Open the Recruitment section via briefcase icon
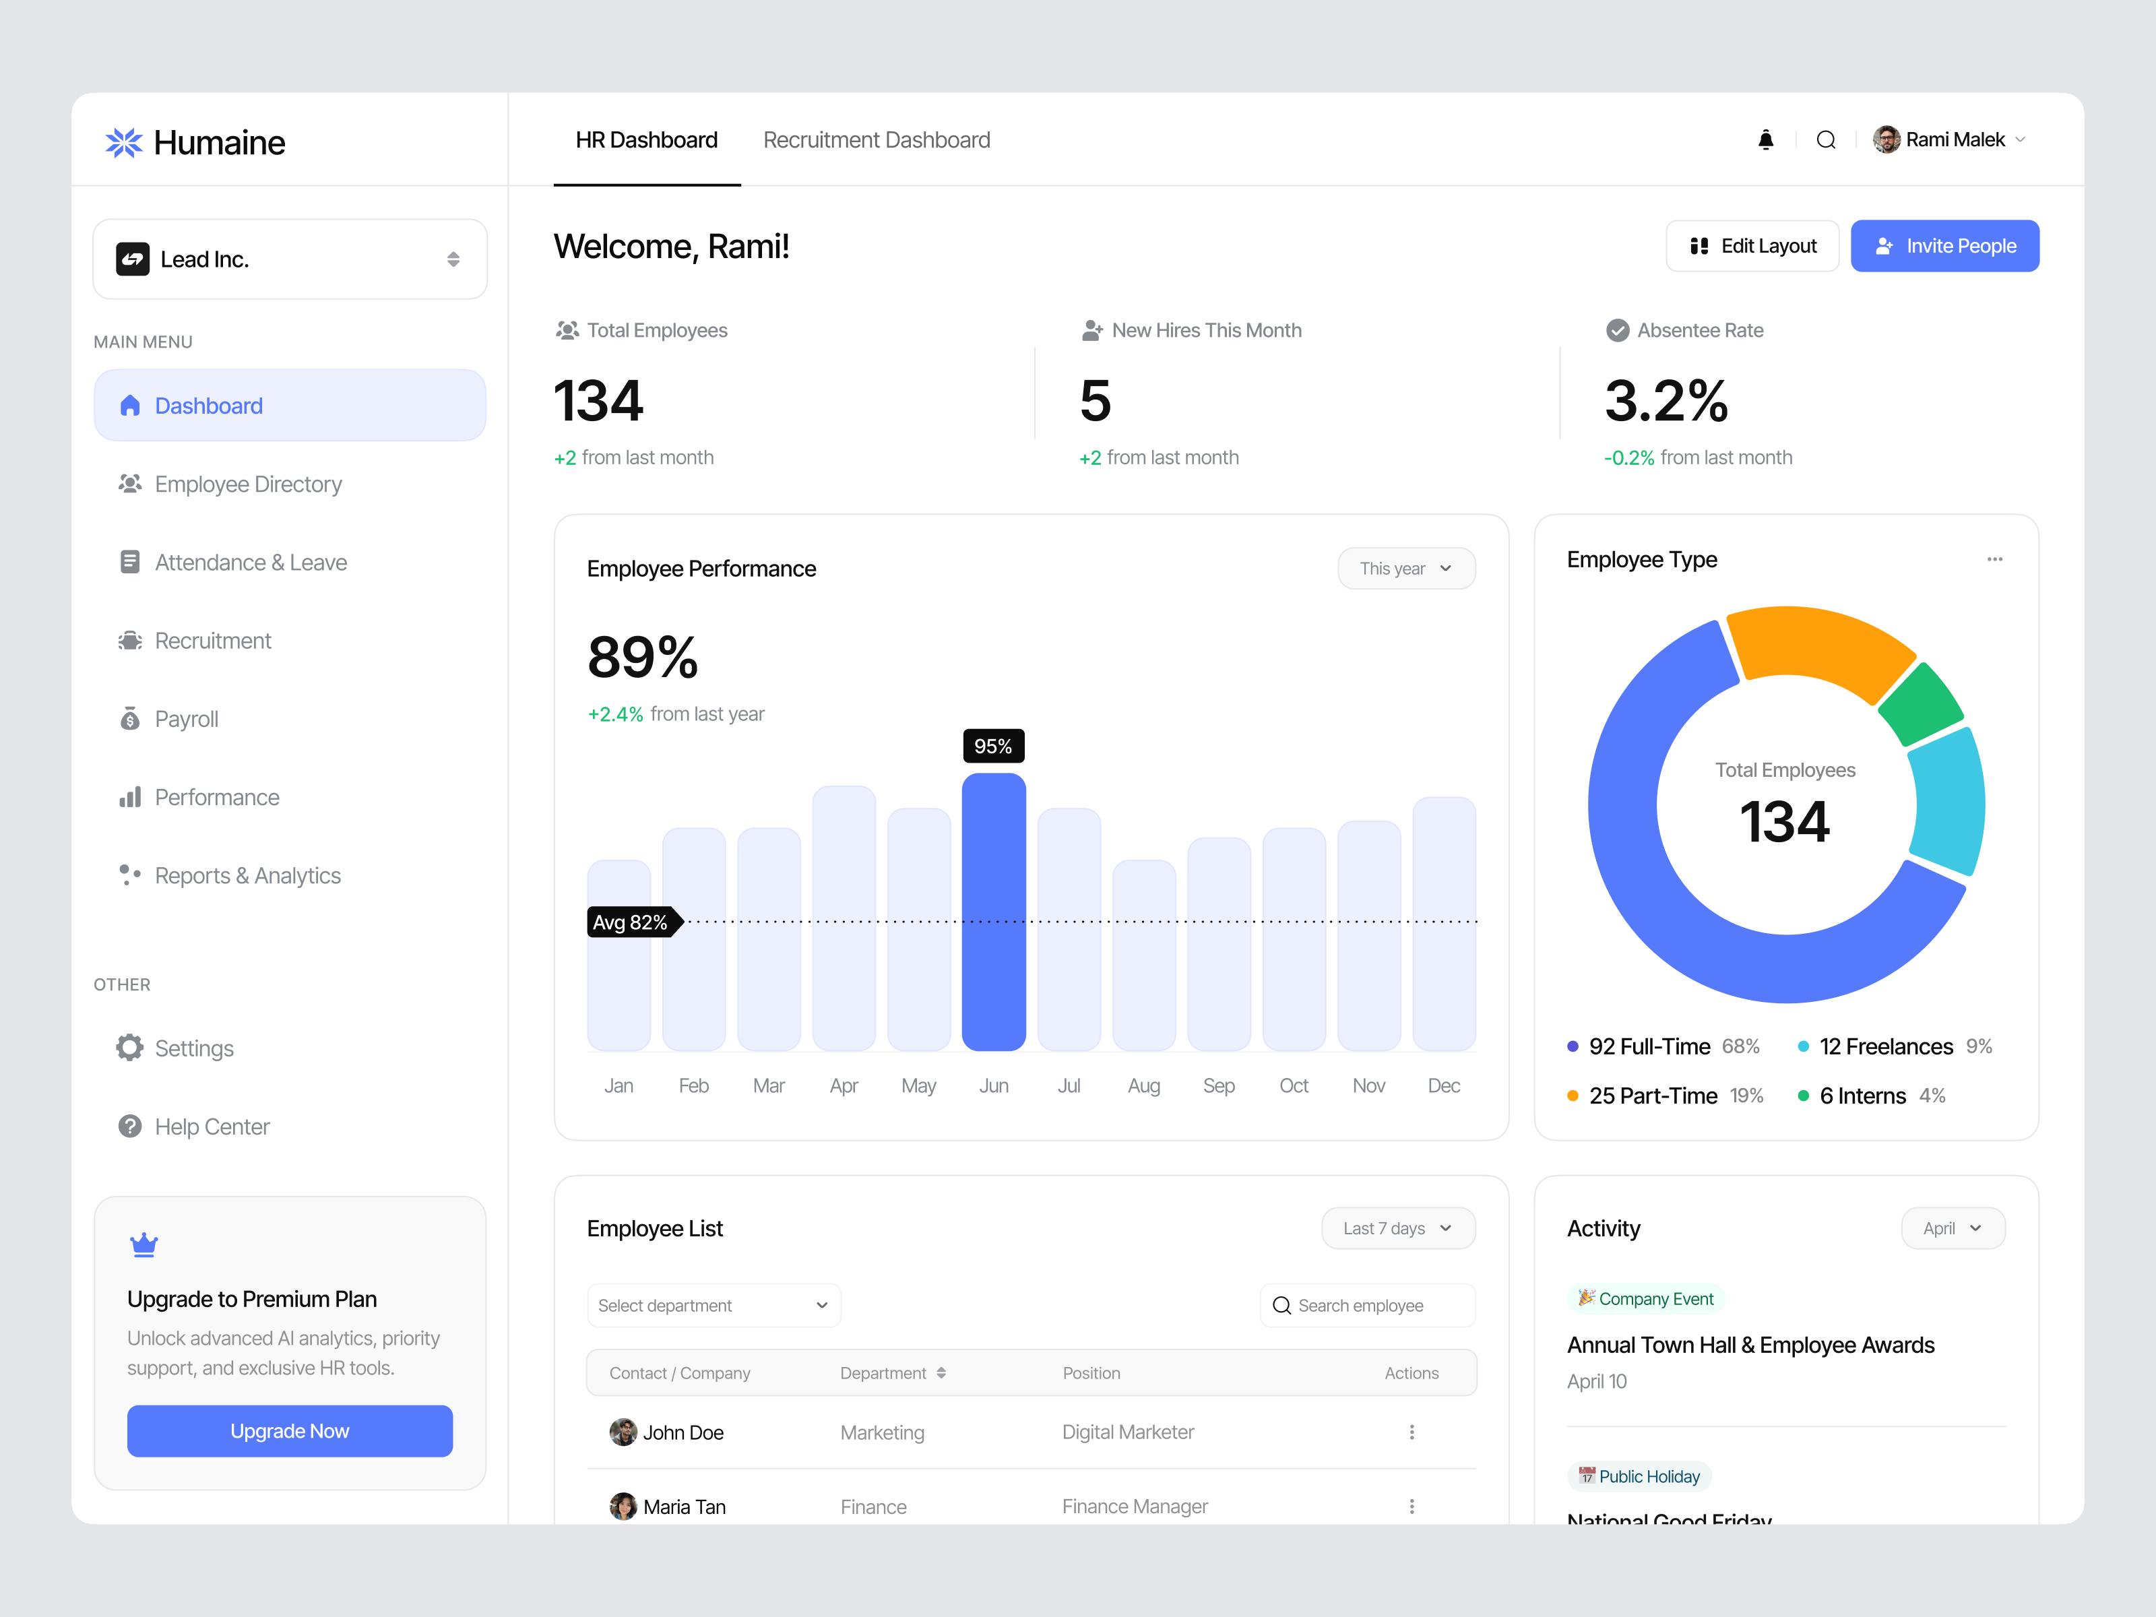Viewport: 2156px width, 1617px height. click(x=131, y=640)
